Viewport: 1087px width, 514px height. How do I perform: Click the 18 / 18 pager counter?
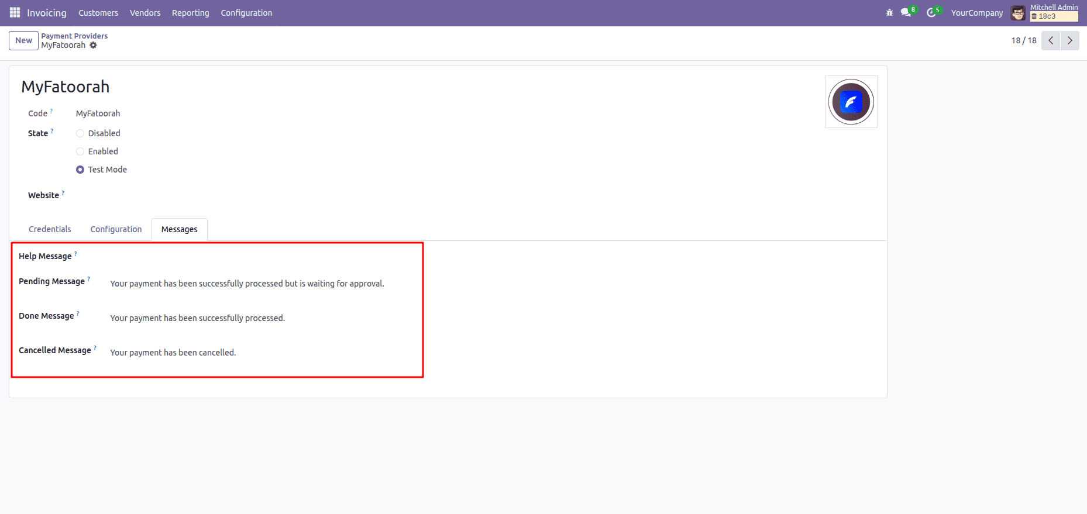coord(1024,40)
